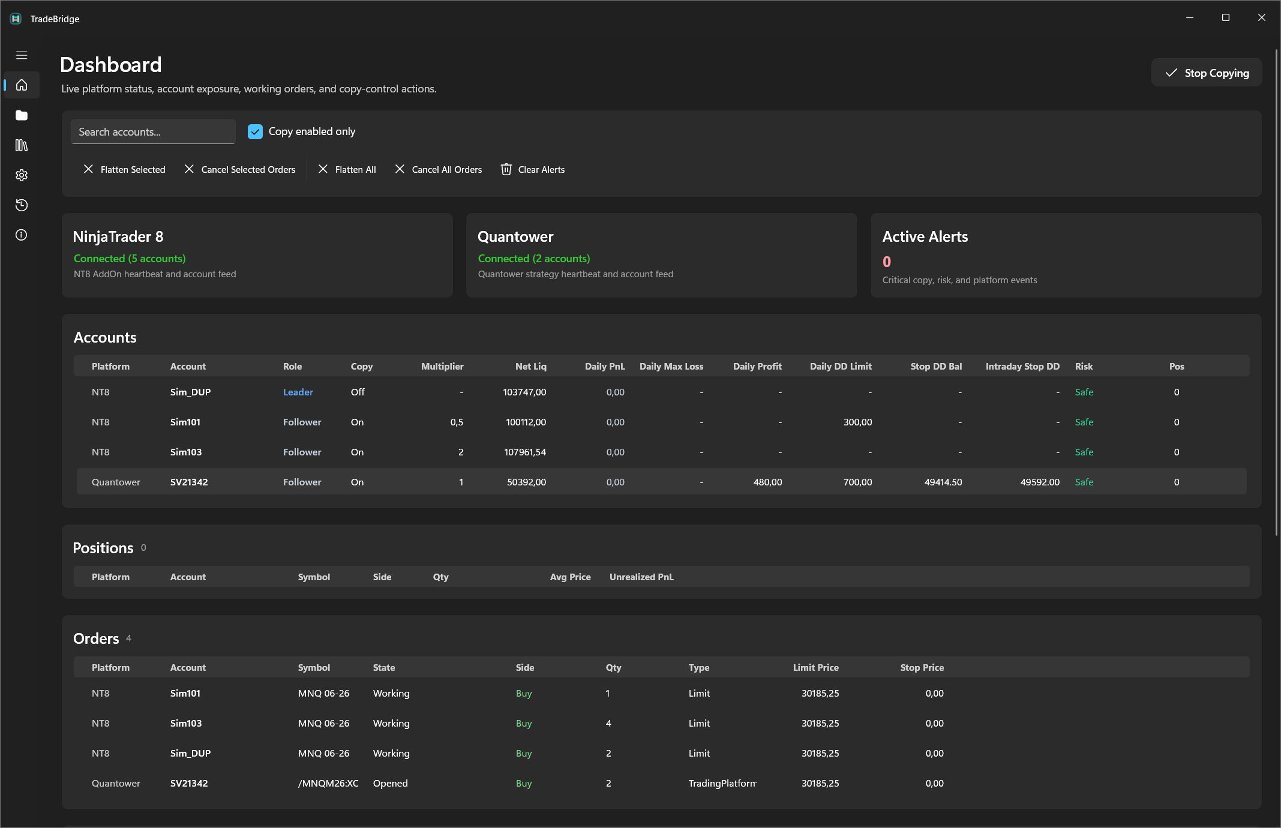This screenshot has height=828, width=1281.
Task: Click the trash icon beside Clear Alerts
Action: click(506, 170)
